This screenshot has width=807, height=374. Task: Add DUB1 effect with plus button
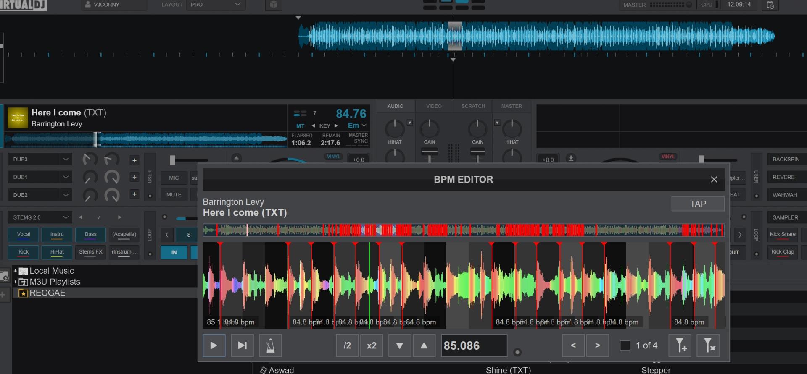coord(134,177)
